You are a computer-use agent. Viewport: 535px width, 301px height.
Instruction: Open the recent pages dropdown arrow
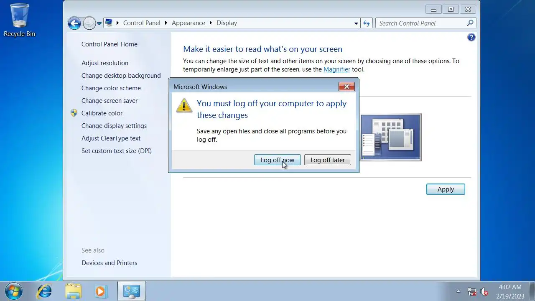point(99,23)
